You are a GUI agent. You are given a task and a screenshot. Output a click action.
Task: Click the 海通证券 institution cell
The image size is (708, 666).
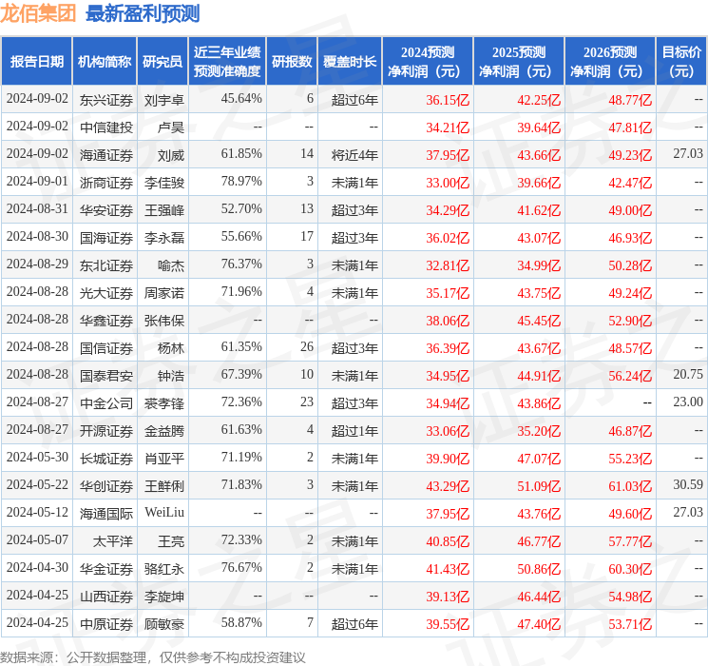[106, 155]
